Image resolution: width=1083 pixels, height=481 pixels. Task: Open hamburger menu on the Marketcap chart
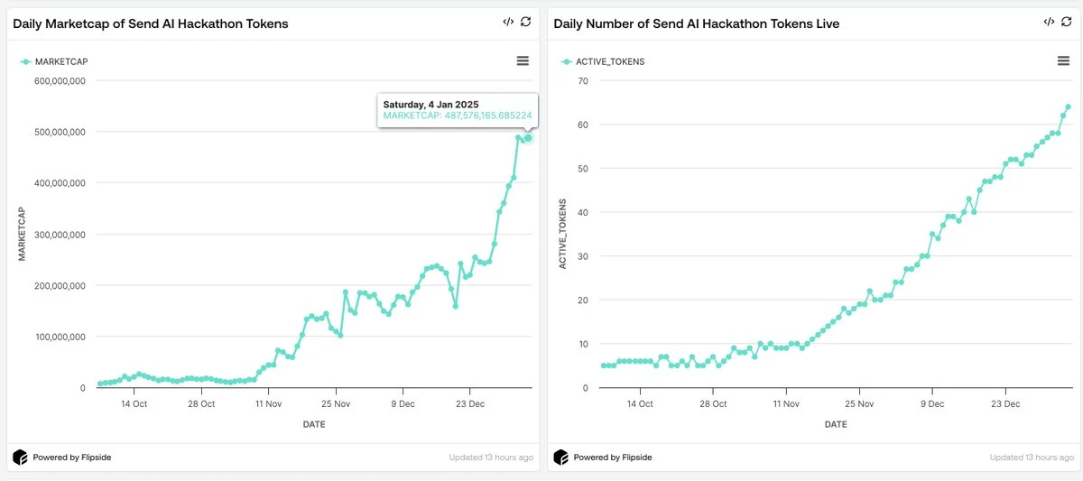(x=523, y=60)
